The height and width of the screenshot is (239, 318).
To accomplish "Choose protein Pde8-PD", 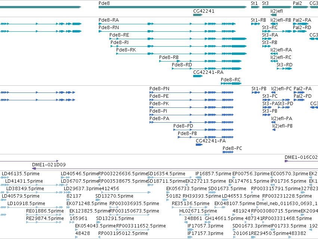I will [203, 130].
